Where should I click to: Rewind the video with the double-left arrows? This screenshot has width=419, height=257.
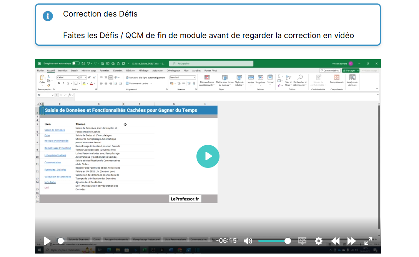[x=335, y=241]
